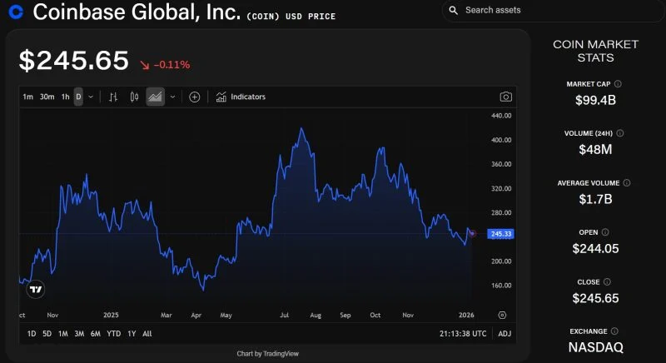Image resolution: width=666 pixels, height=363 pixels.
Task: Click the Coinbase logo icon
Action: pos(15,12)
